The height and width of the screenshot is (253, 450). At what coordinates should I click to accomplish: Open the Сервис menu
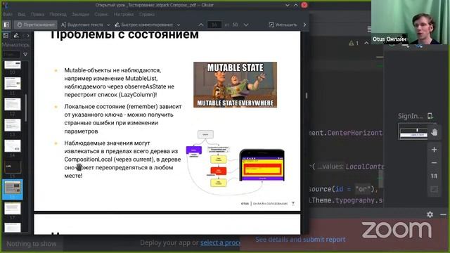pos(101,14)
